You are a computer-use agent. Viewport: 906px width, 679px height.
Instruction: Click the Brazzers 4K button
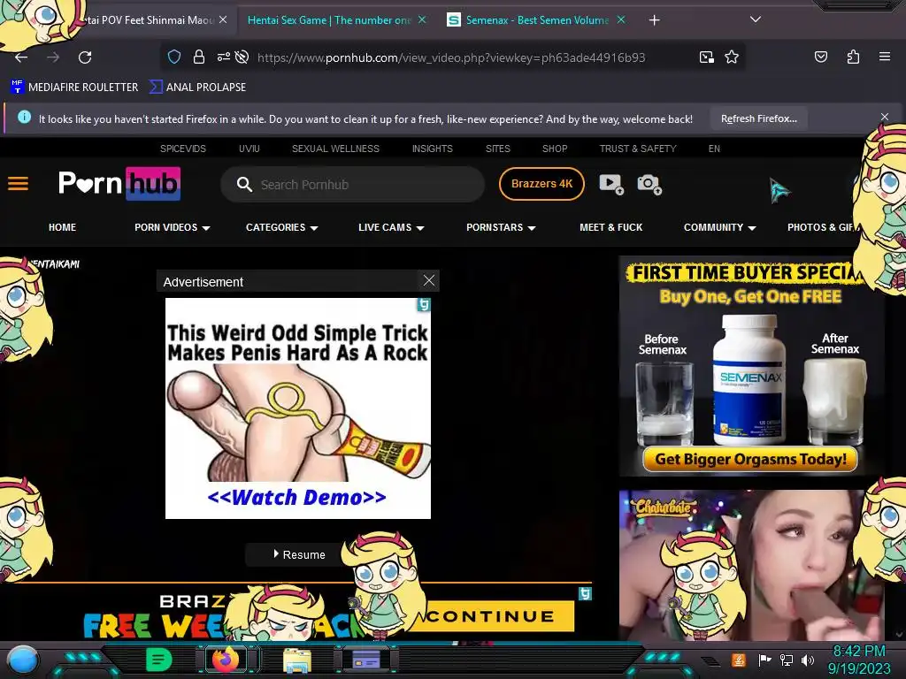(541, 184)
